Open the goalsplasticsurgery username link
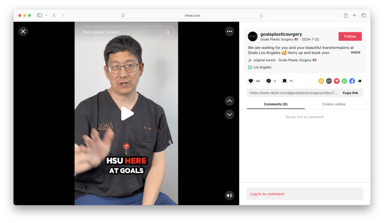 tap(281, 34)
